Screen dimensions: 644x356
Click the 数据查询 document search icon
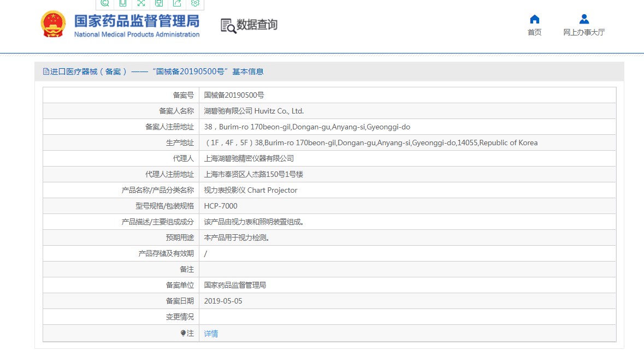(x=228, y=26)
